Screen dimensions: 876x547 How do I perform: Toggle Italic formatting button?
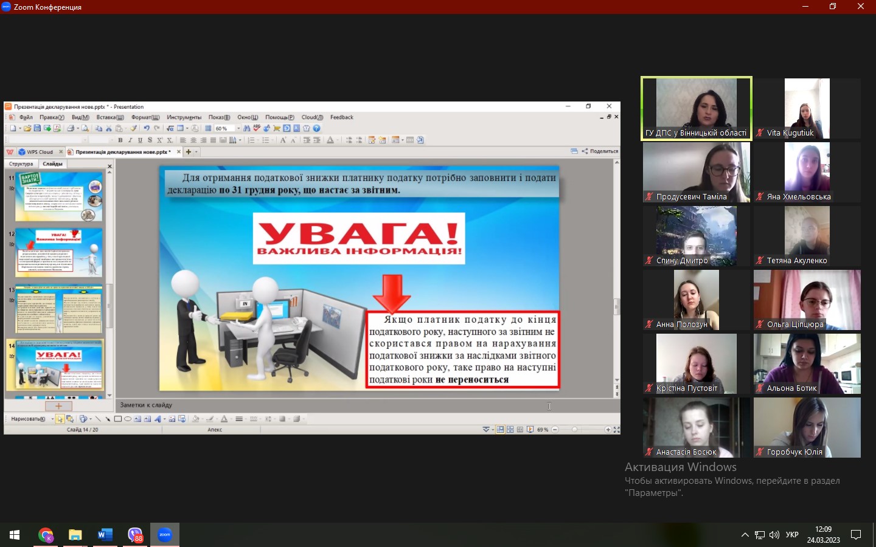coord(130,140)
